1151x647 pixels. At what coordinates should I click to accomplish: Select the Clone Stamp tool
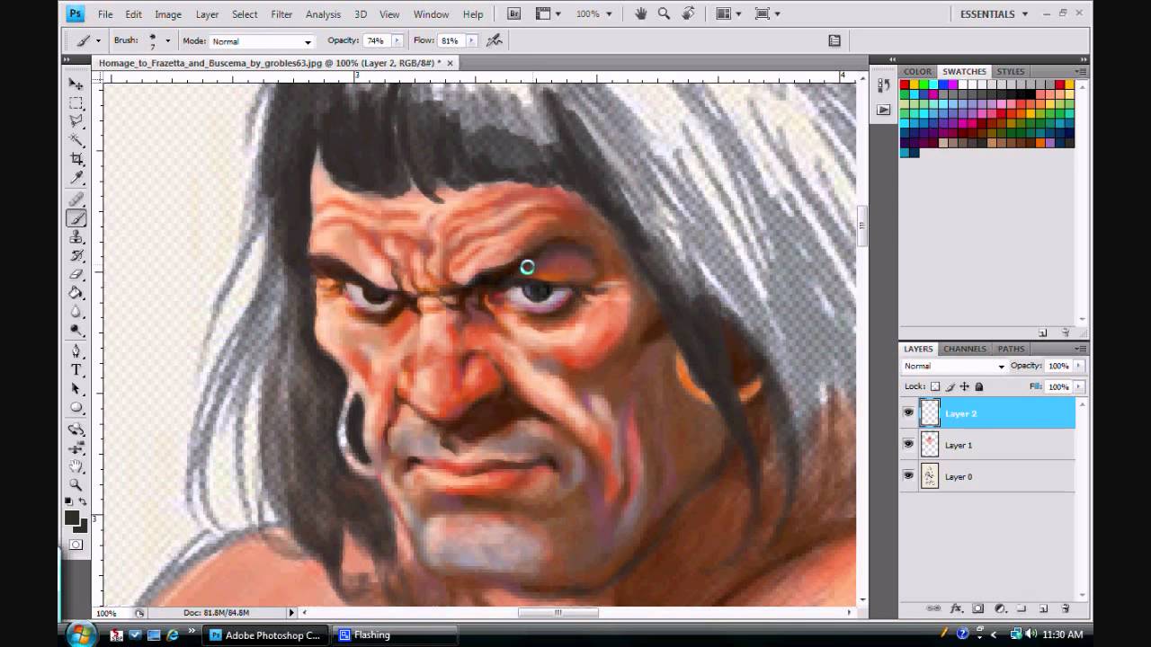pyautogui.click(x=76, y=237)
